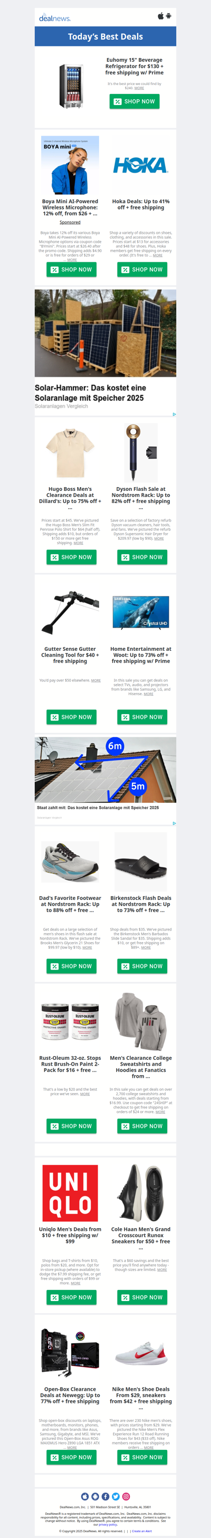This screenshot has height=1538, width=211.
Task: Click the footer Apple app icon
Action: (85, 1496)
